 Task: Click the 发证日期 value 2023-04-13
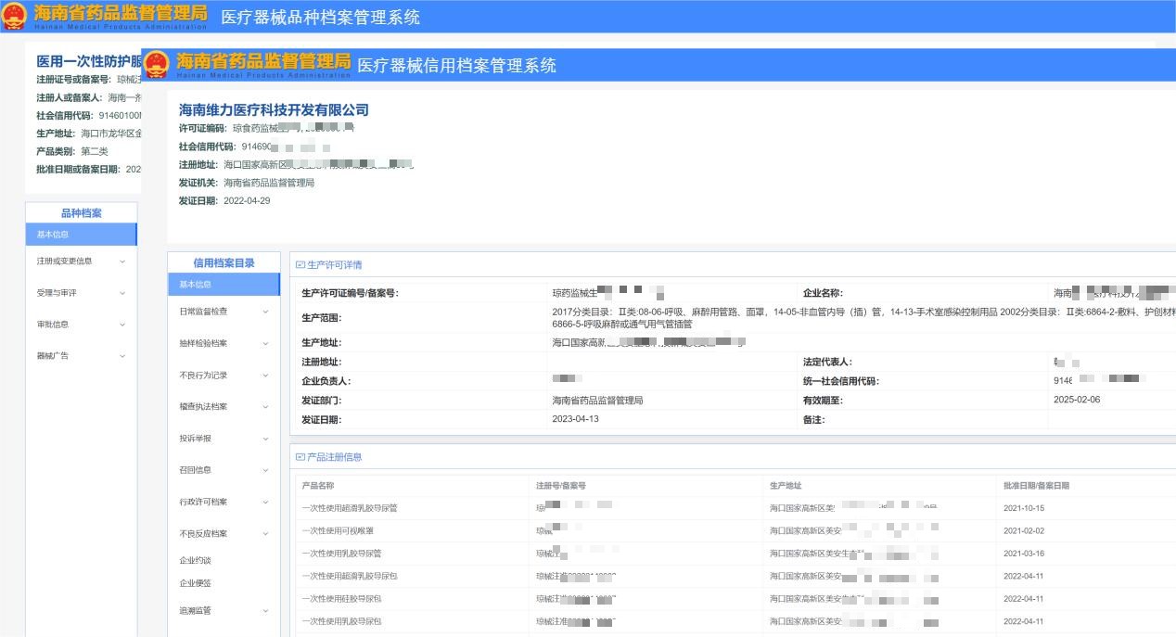[x=575, y=419]
